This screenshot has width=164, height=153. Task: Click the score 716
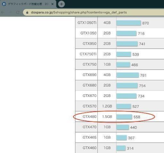coord(141,34)
